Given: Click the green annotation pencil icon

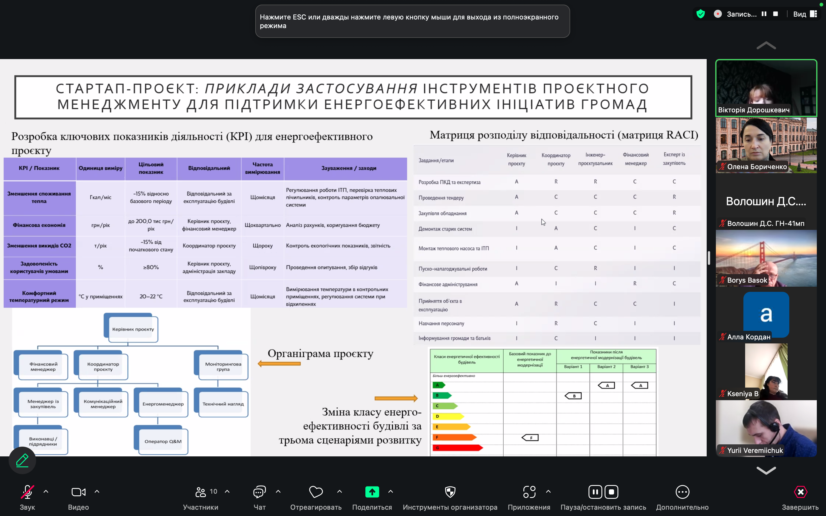Looking at the screenshot, I should [22, 460].
